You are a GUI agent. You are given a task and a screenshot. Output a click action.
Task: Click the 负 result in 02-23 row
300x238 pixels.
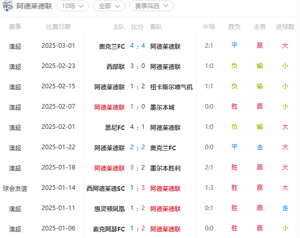(x=234, y=66)
